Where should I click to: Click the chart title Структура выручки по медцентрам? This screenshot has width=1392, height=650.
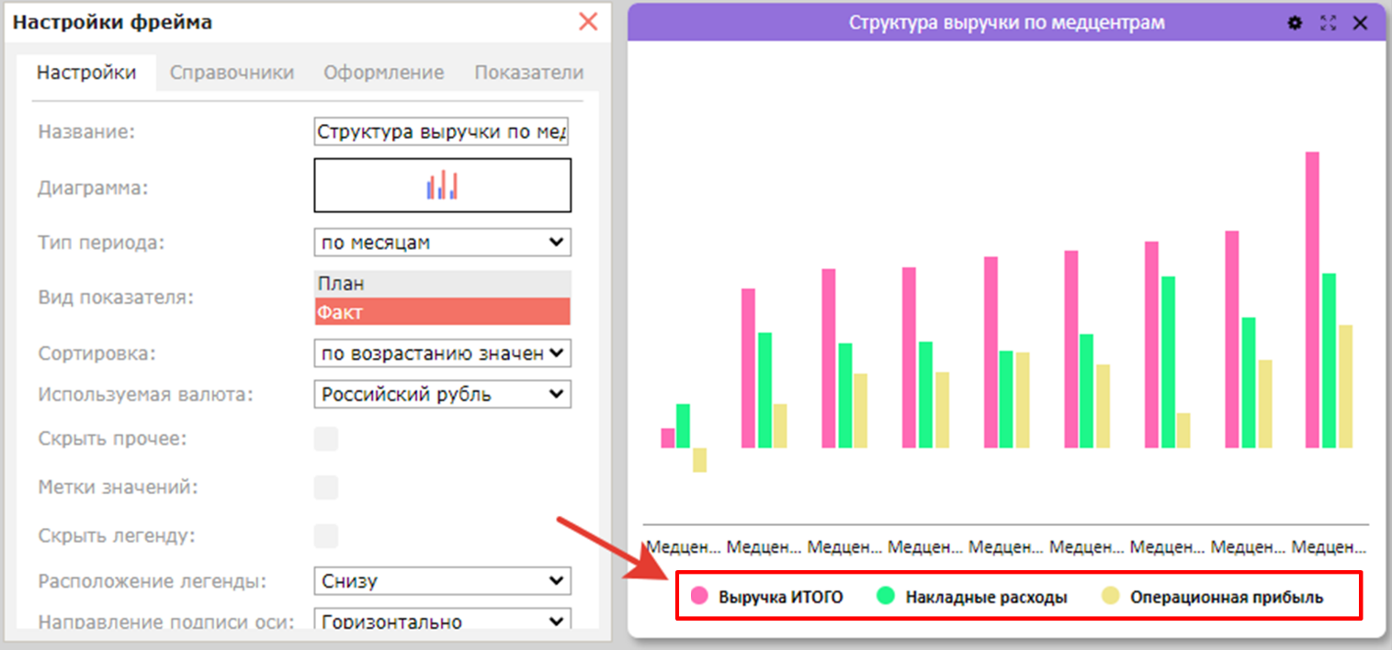click(x=1006, y=23)
